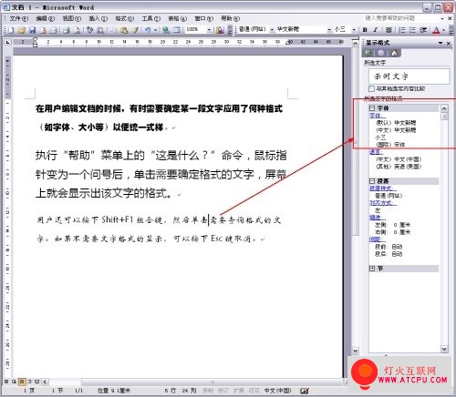Save document with the floppy disk icon
456x397 pixels.
33,30
